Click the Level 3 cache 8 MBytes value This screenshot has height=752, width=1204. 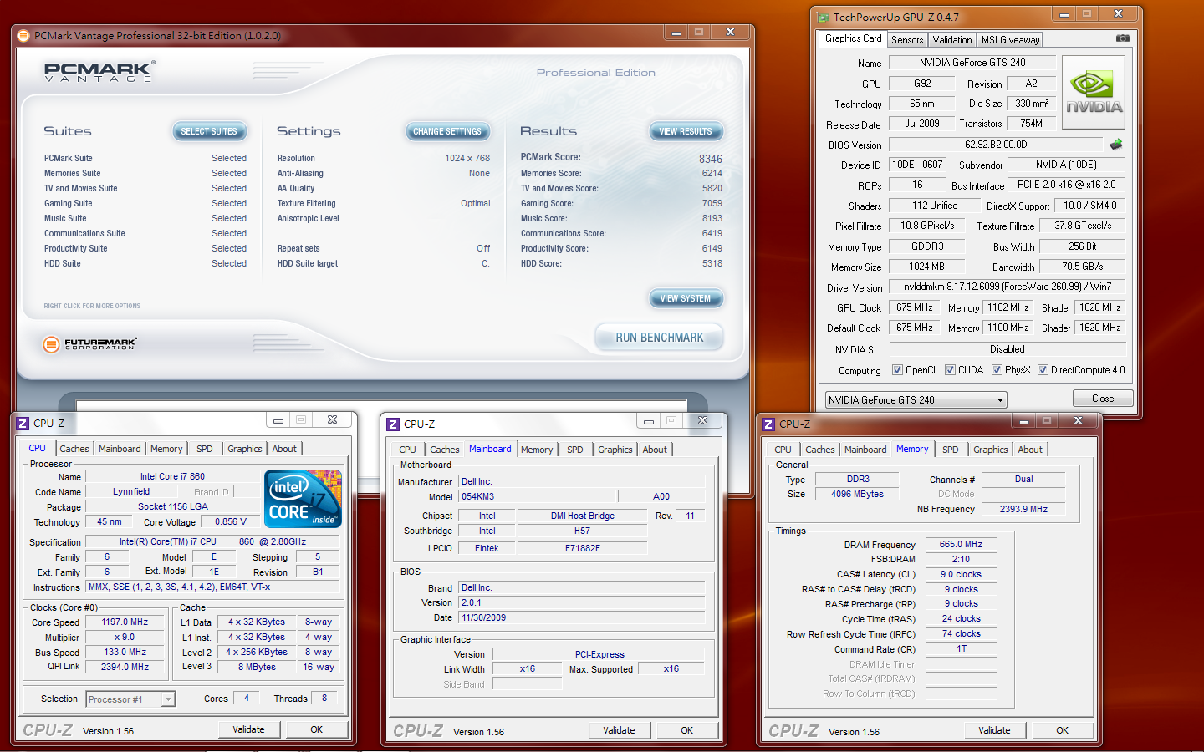click(257, 667)
